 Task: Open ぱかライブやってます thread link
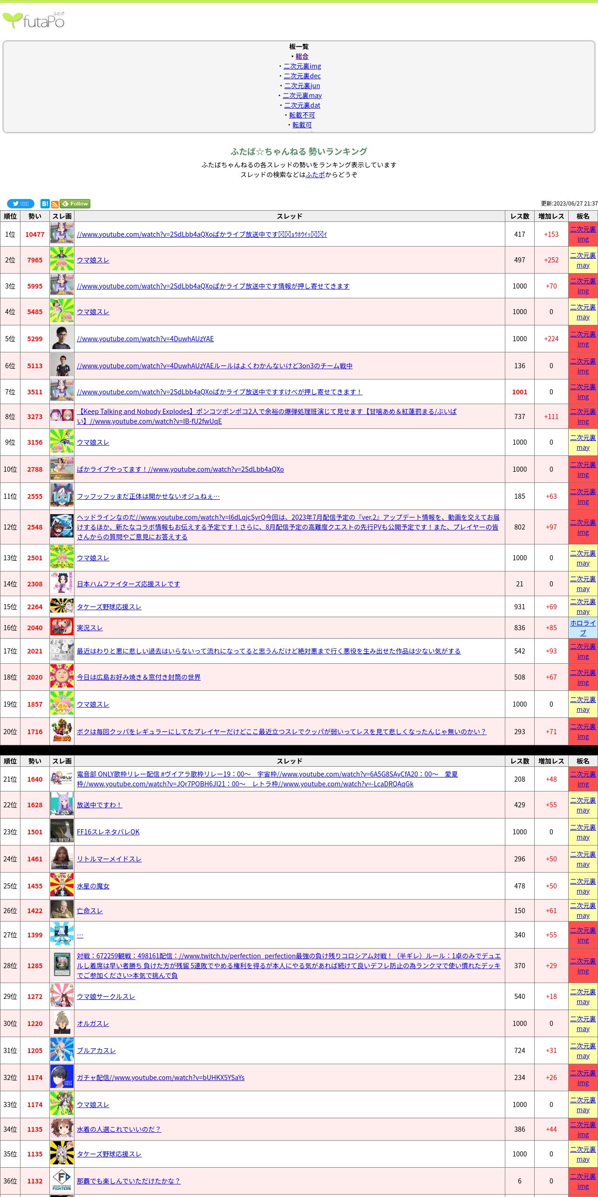(180, 469)
